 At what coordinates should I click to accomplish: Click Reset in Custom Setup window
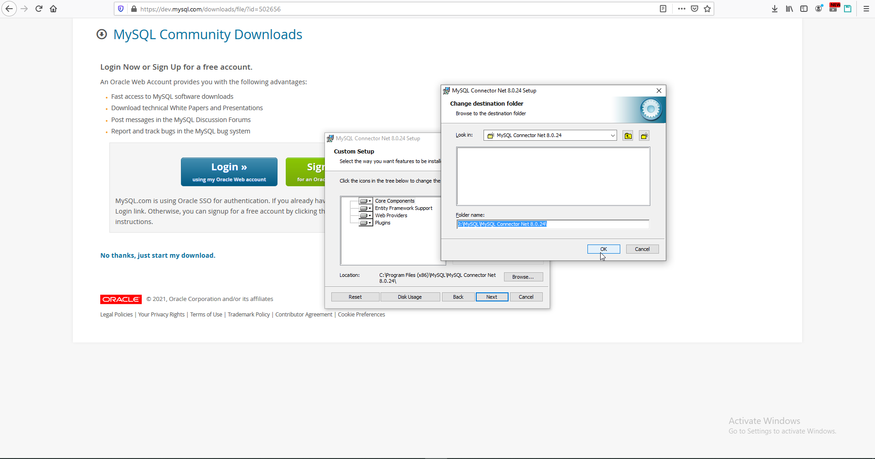(355, 297)
